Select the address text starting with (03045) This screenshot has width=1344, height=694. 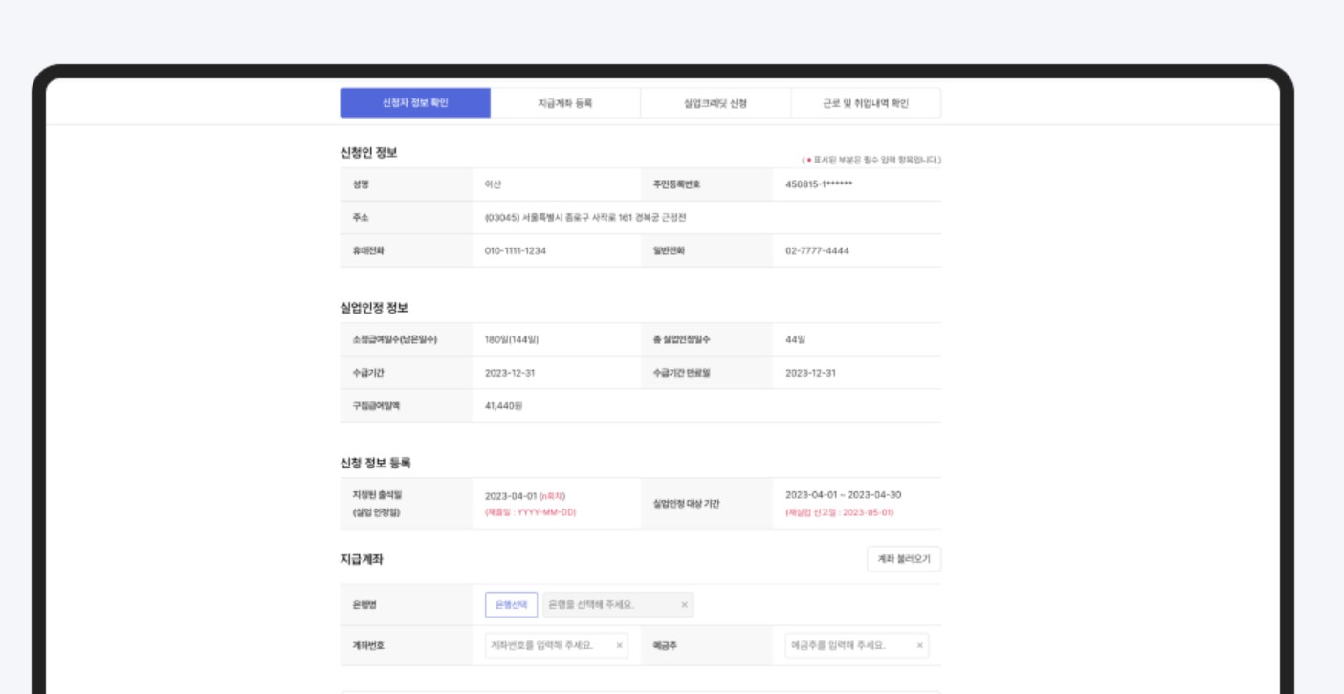click(585, 217)
